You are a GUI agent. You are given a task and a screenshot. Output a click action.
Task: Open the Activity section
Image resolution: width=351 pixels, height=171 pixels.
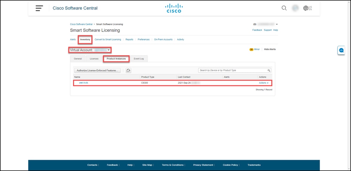coord(181,40)
